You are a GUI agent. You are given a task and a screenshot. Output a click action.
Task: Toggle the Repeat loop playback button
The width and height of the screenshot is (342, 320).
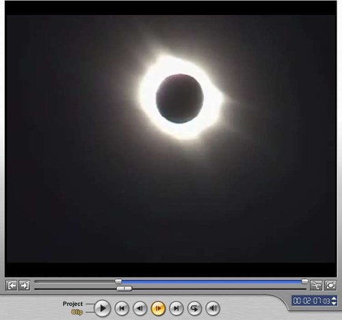[194, 308]
